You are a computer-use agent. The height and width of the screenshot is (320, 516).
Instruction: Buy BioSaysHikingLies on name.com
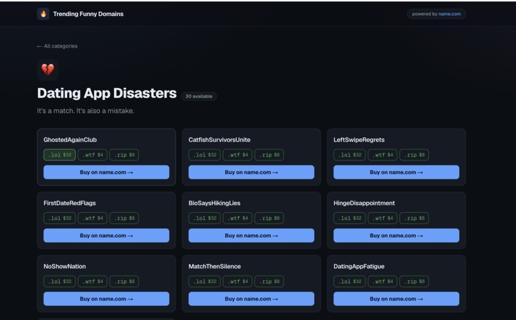pos(252,235)
